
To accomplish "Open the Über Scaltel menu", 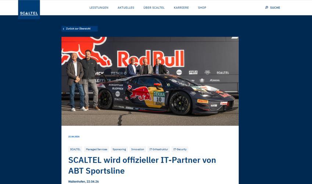I will tap(154, 8).
